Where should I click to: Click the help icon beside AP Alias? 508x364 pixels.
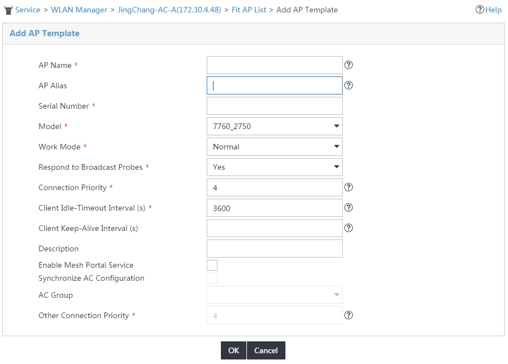(348, 85)
